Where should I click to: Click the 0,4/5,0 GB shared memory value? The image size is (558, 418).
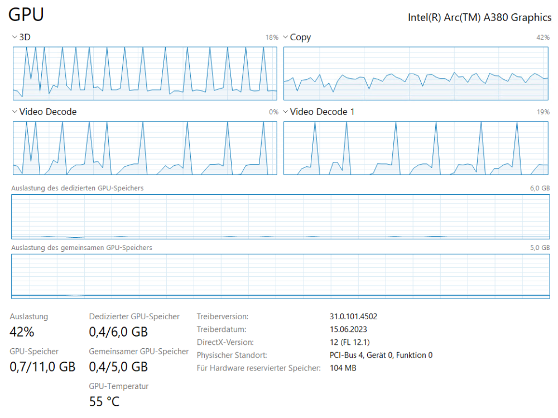(118, 367)
